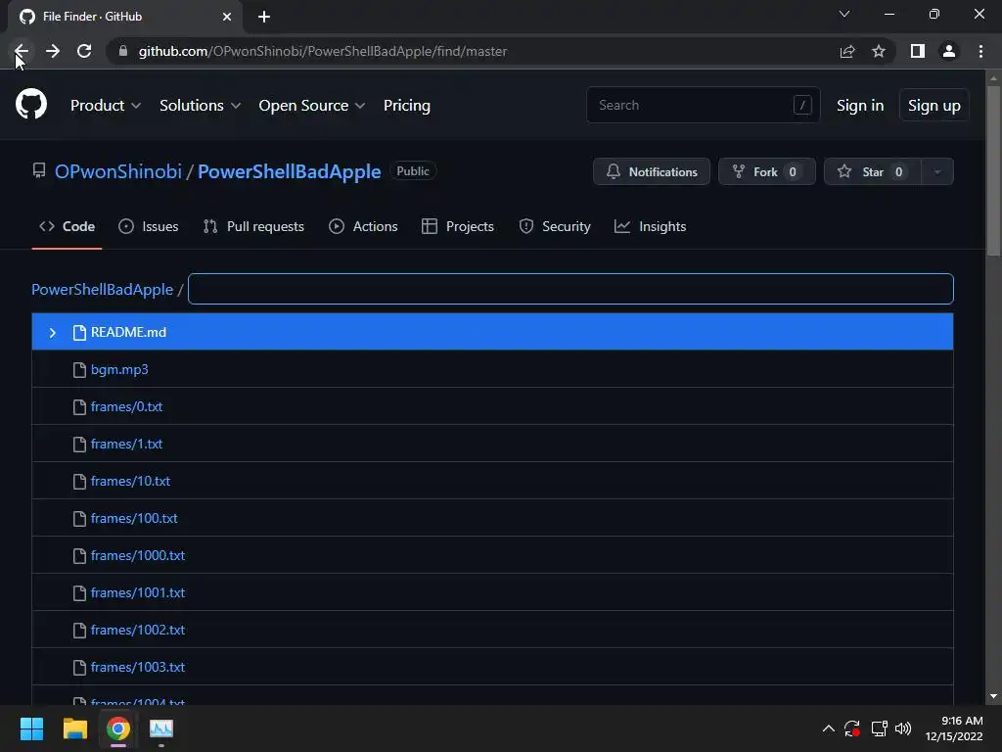Click the page vertical scrollbar thumb
Image resolution: width=1002 pixels, height=752 pixels.
pyautogui.click(x=993, y=170)
